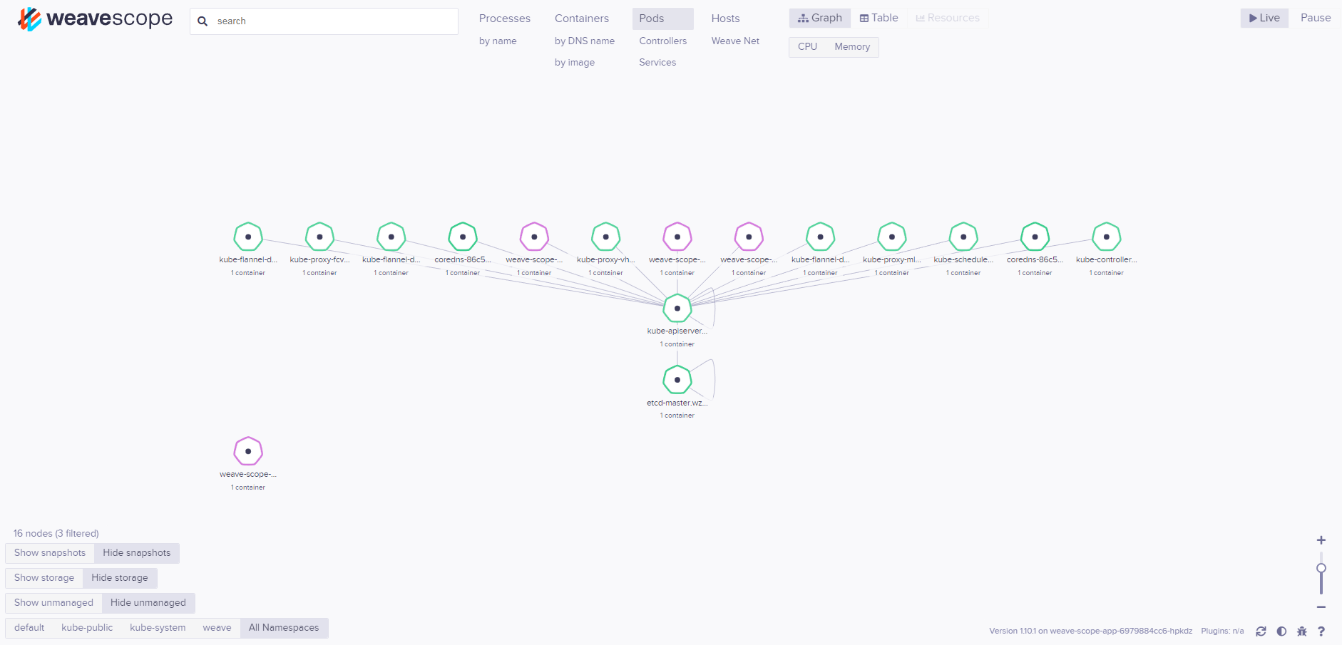Select the kube-proxy-ml pod node
The image size is (1342, 645).
click(892, 237)
